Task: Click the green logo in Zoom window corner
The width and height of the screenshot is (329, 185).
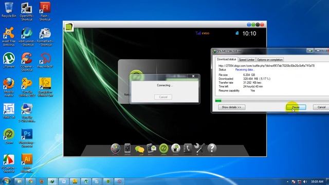Action: 69,27
